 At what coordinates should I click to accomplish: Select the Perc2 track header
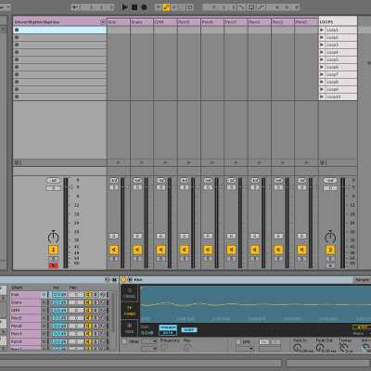[x=306, y=22]
